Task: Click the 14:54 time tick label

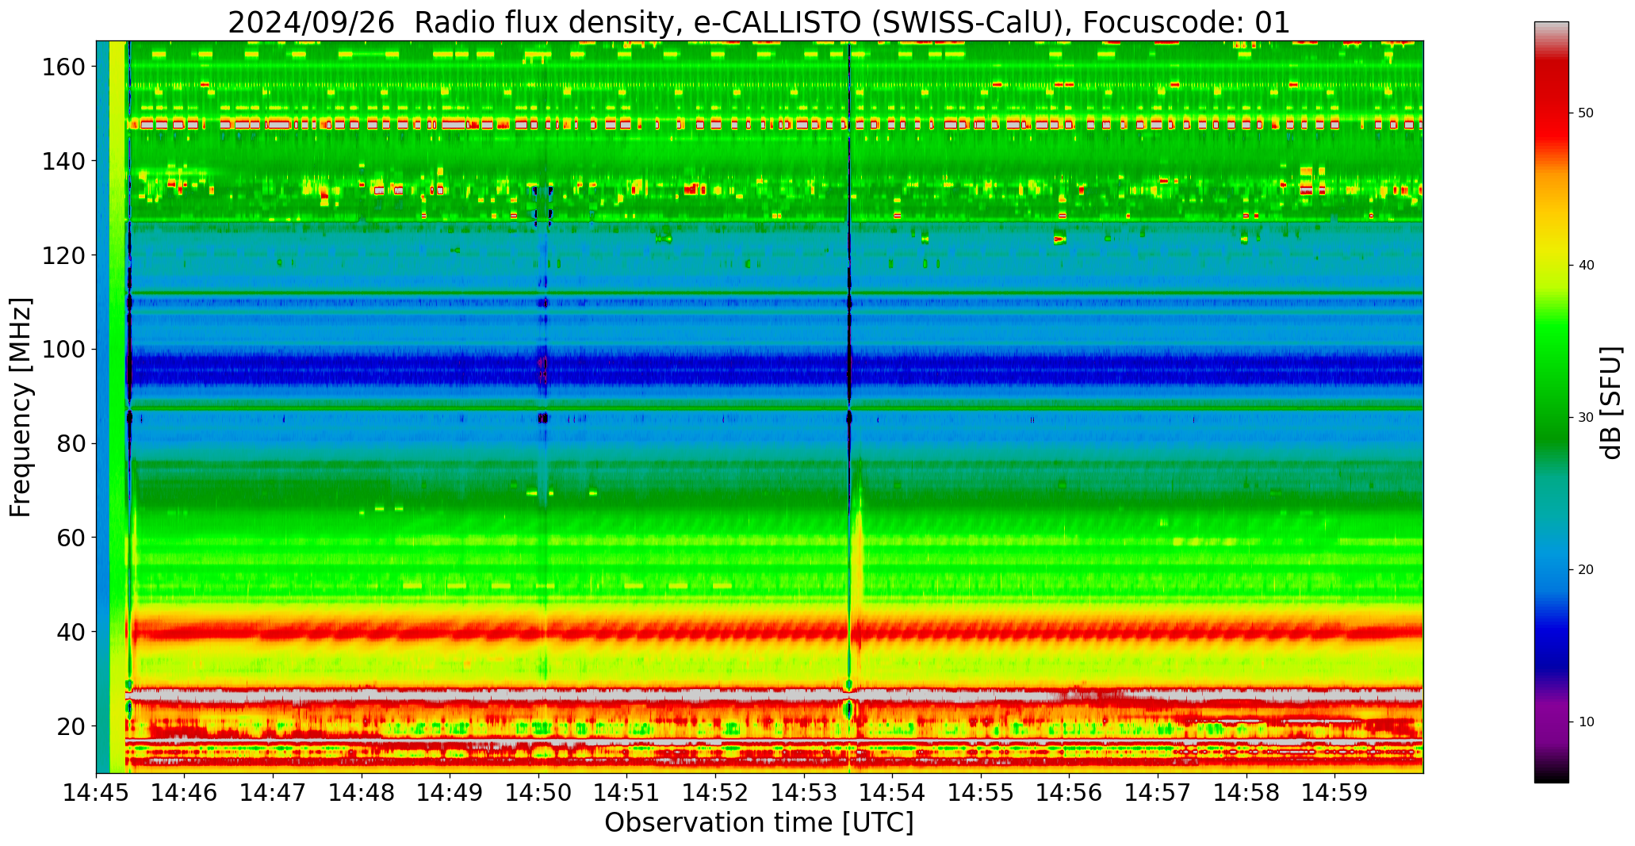Action: point(892,792)
